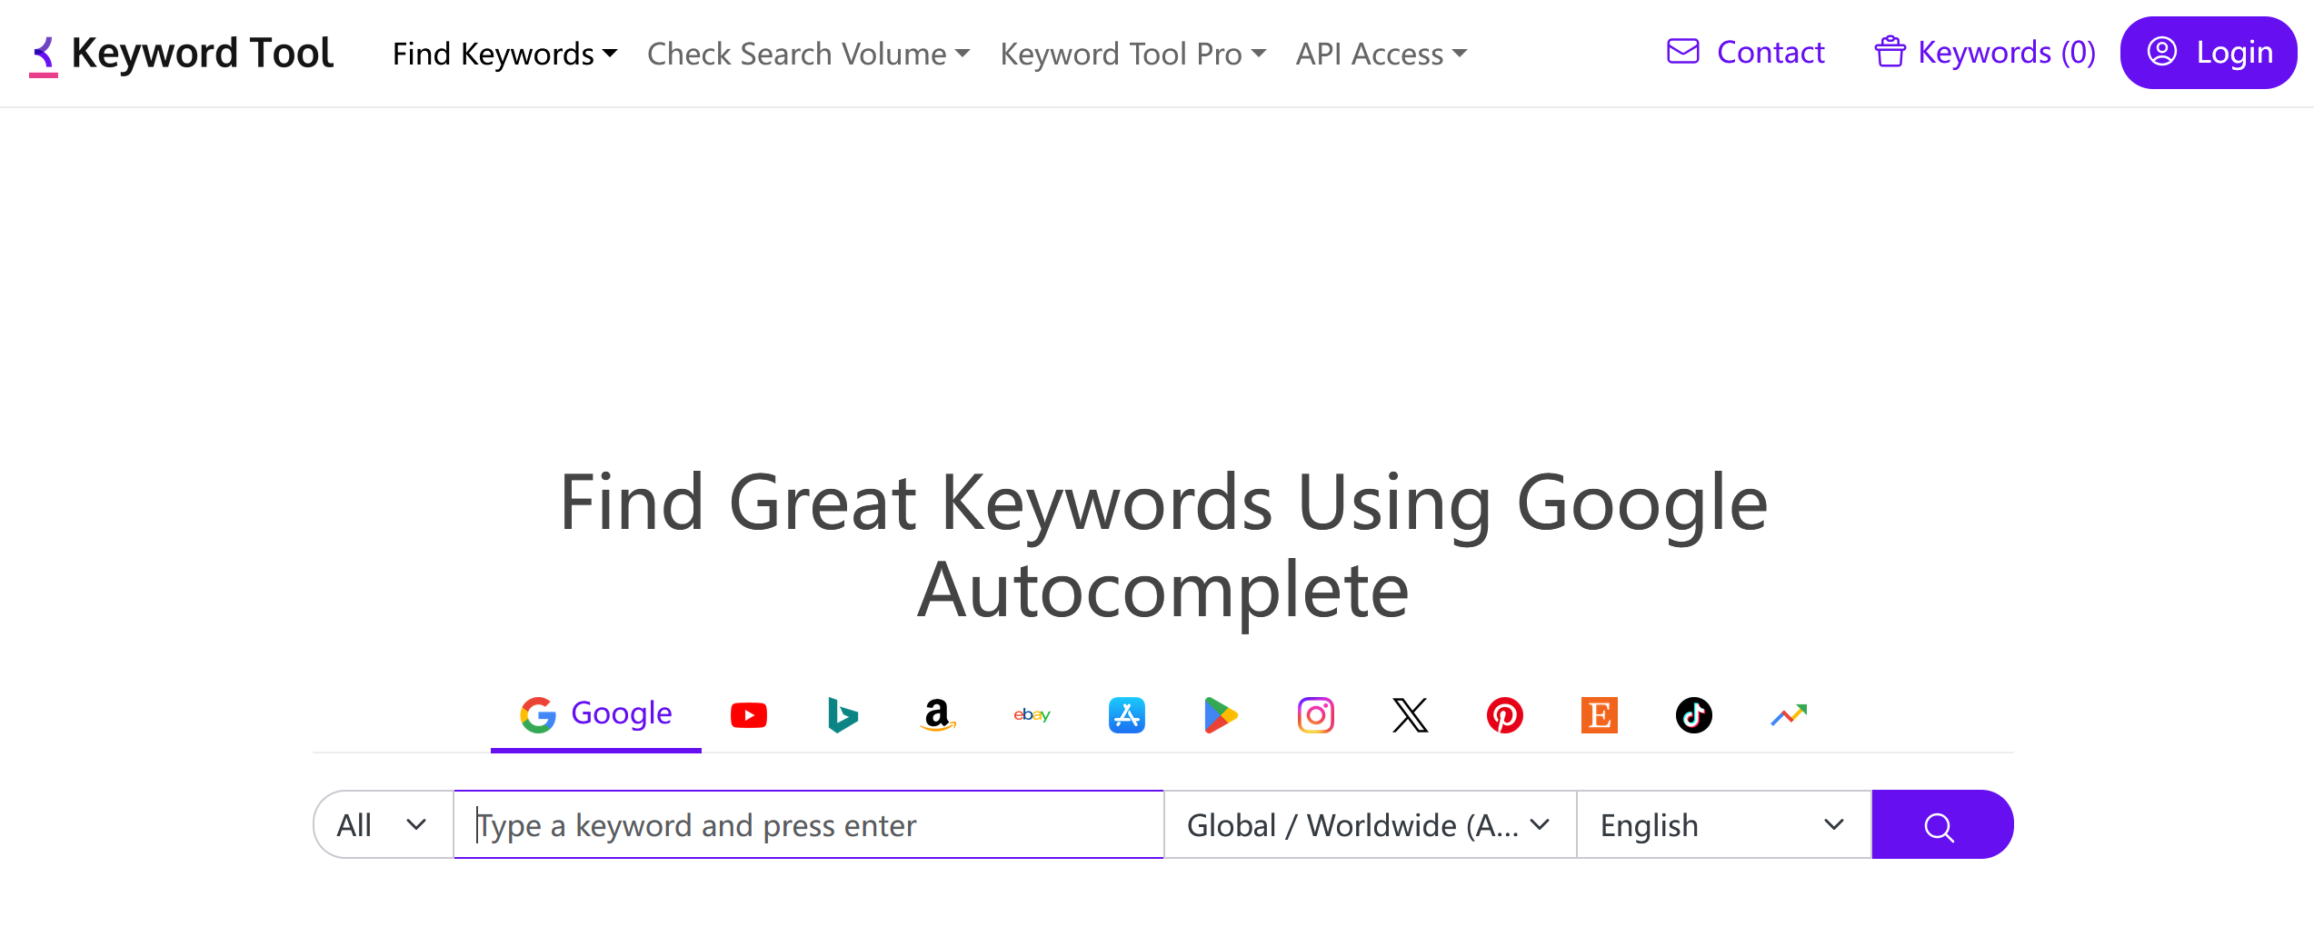This screenshot has width=2314, height=947.
Task: Click the Keyword Tool logo
Action: pos(182,54)
